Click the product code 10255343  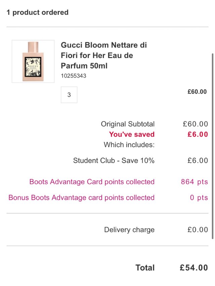pos(71,76)
